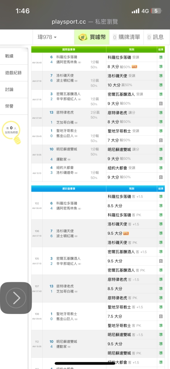Open the 購牌清單 tab
Image resolution: width=170 pixels, height=369 pixels.
point(127,37)
